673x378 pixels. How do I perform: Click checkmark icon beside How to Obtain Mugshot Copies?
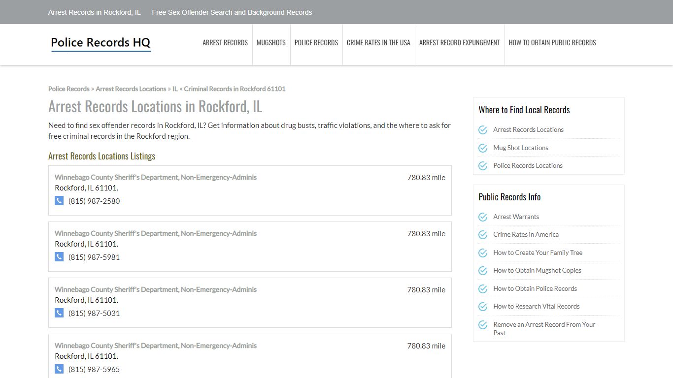point(483,271)
